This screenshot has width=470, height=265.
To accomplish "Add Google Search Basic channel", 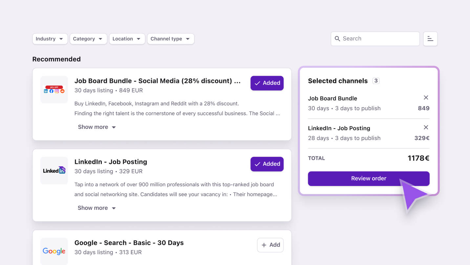I will coord(270,245).
